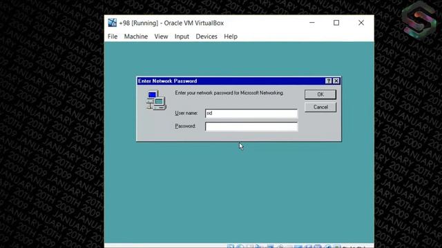Open the Devices menu

pos(206,37)
